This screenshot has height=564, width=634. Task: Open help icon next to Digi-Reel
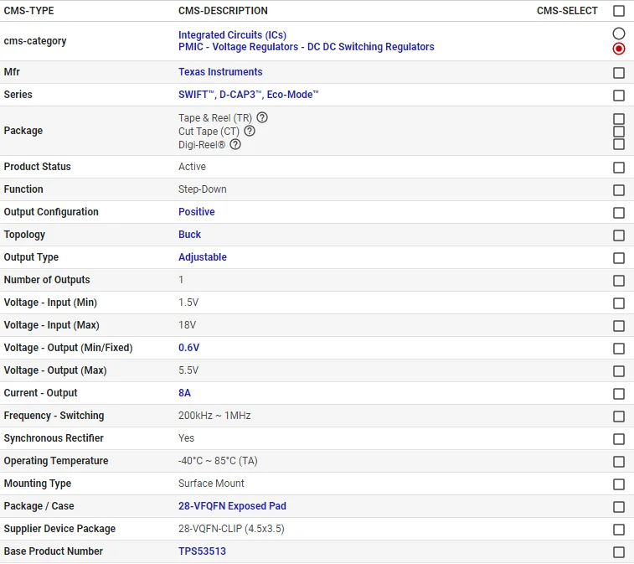pos(235,144)
